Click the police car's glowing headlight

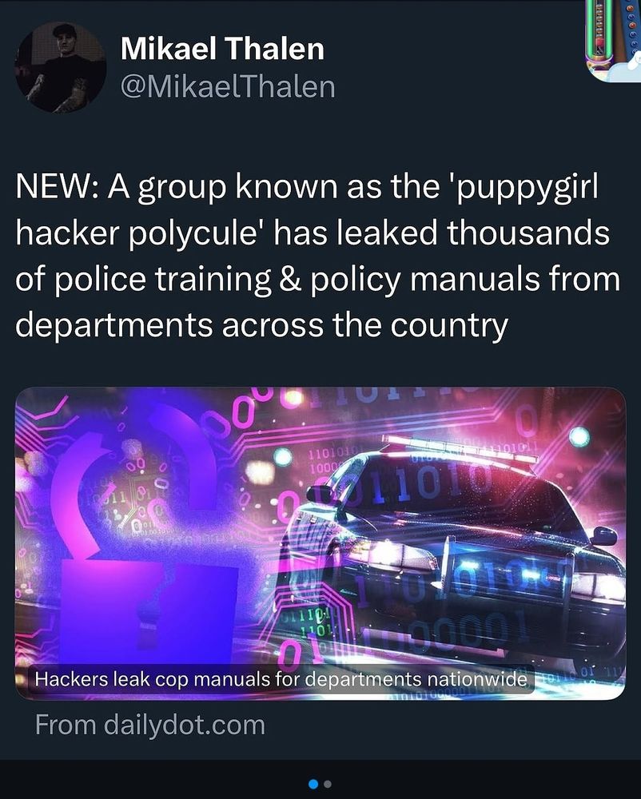click(392, 553)
